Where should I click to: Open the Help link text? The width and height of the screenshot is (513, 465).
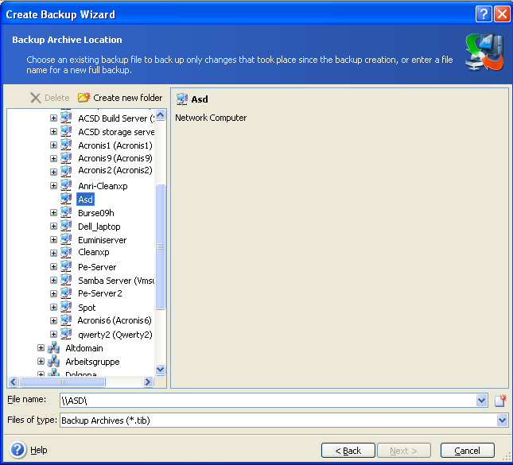click(39, 450)
